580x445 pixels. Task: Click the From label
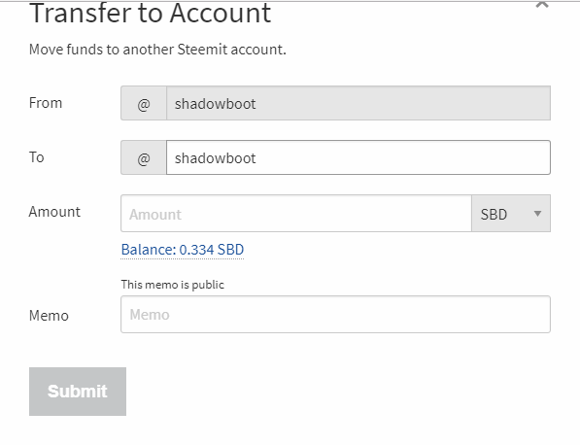pos(46,103)
